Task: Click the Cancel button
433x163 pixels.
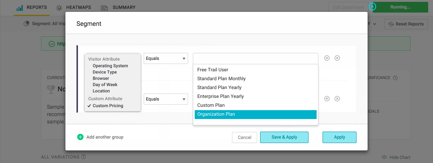Action: coord(244,137)
